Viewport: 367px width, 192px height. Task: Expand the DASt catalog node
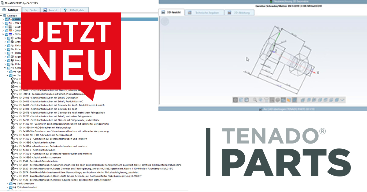click(x=3, y=27)
